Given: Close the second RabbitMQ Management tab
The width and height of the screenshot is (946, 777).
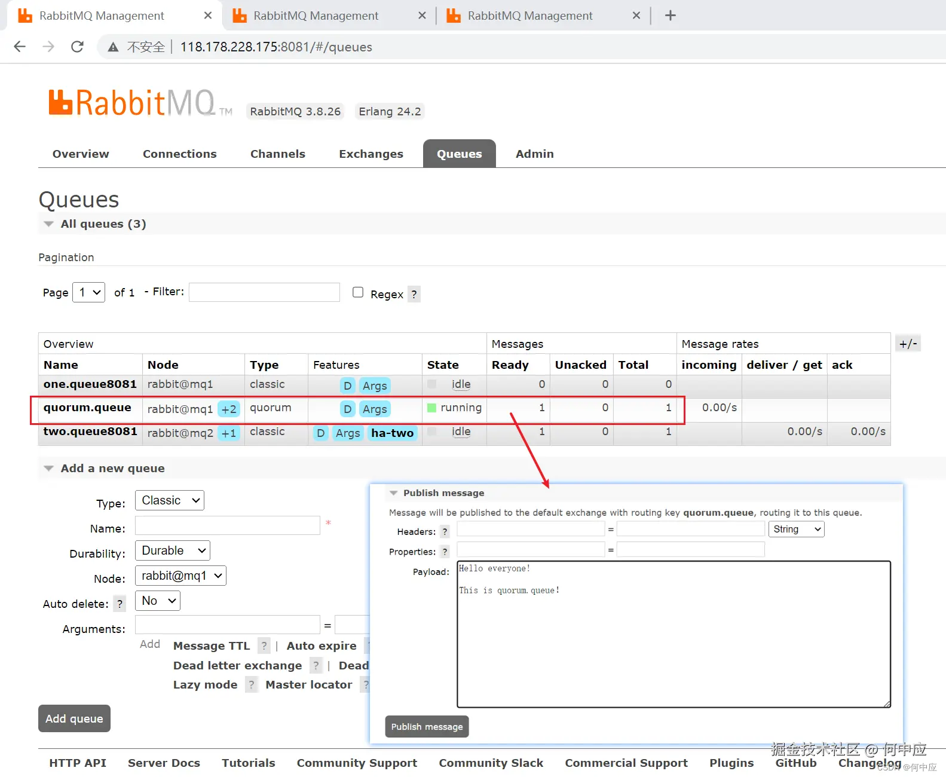Looking at the screenshot, I should (x=422, y=16).
